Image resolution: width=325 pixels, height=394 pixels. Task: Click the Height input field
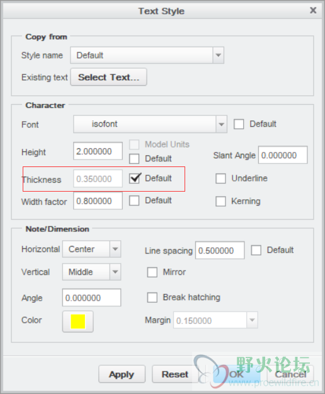[x=98, y=151]
